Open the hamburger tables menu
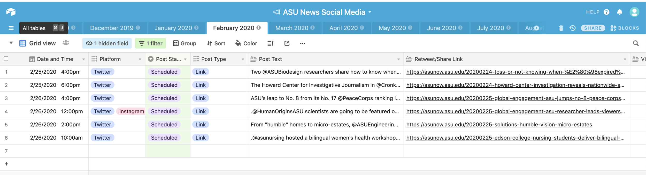This screenshot has height=175, width=646. tap(11, 28)
